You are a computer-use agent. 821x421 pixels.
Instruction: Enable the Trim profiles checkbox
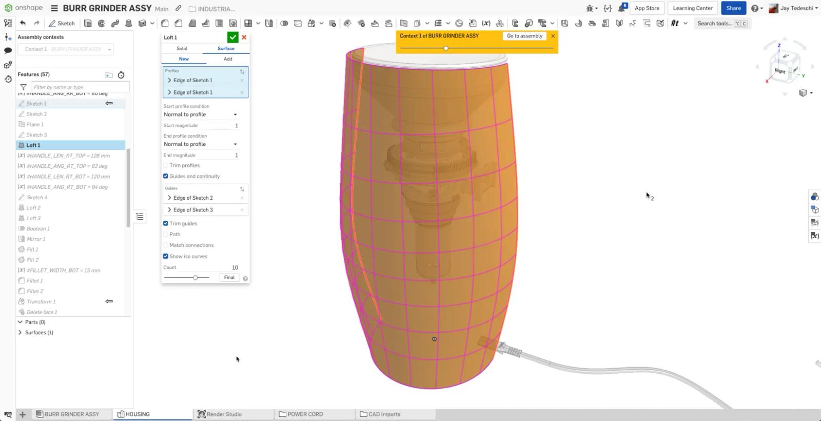(166, 165)
